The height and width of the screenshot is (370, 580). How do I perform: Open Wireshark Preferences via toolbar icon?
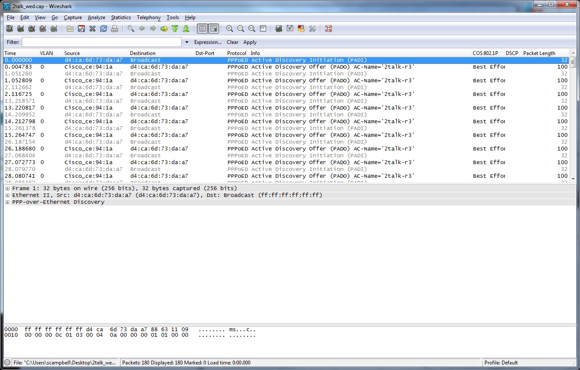[x=312, y=29]
